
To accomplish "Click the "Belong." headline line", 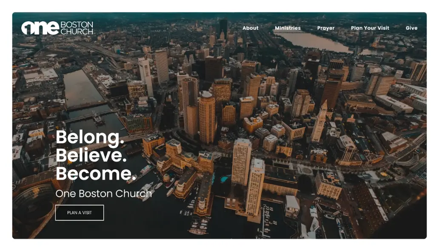I will 90,137.
